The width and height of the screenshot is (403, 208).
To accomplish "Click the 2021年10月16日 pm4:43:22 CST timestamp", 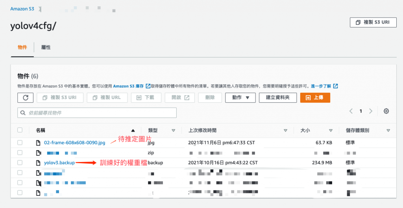I will (223, 162).
